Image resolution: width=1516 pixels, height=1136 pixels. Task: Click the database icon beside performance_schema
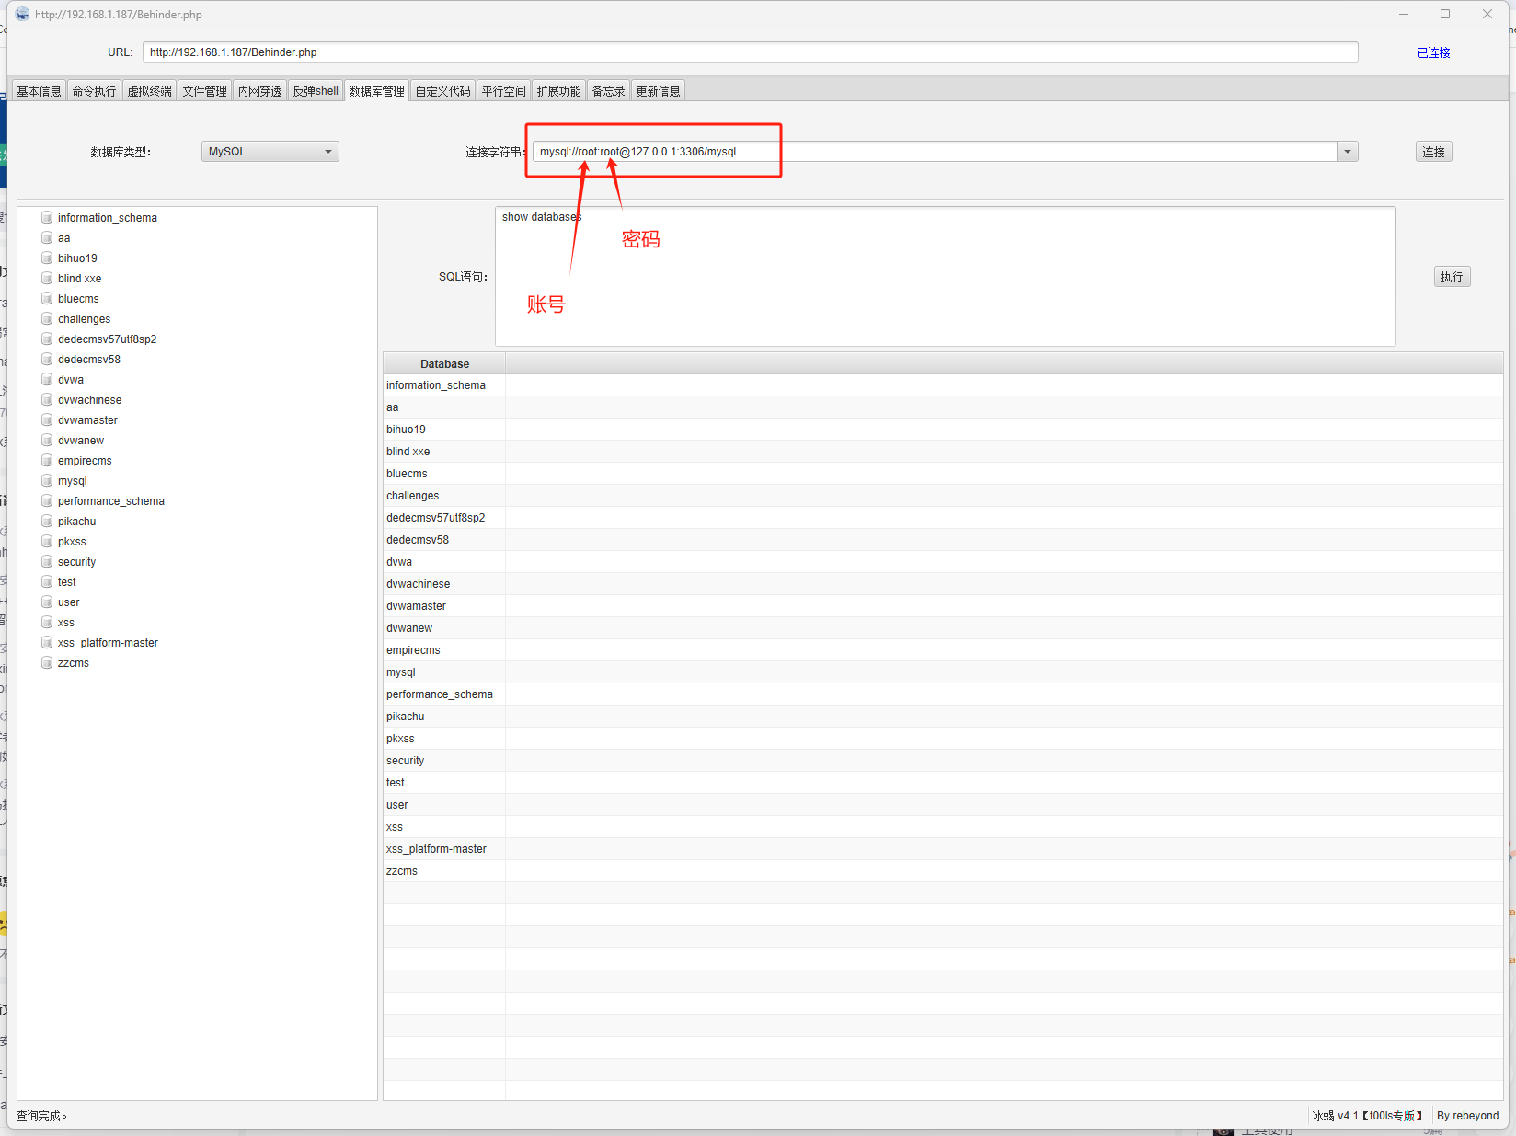tap(47, 501)
